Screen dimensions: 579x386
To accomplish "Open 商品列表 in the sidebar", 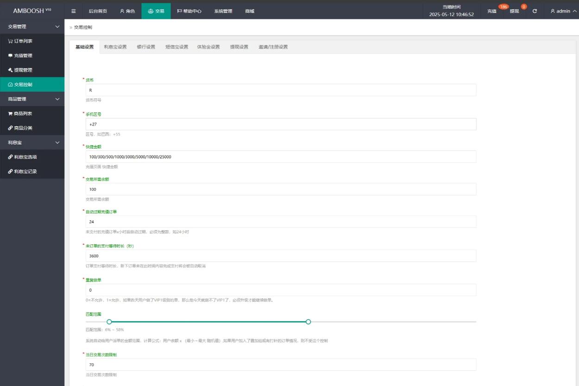I will click(20, 113).
